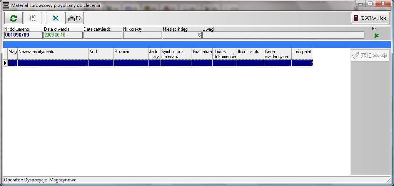Click the Nr dokumentu field 001896/09
The image size is (394, 186).
point(23,35)
